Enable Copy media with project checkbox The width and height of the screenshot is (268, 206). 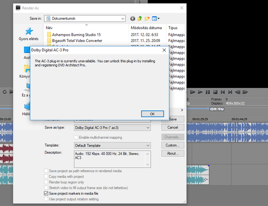(x=46, y=176)
